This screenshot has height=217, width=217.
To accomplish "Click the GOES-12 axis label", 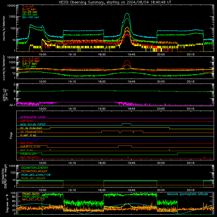I will [x=5, y=95].
